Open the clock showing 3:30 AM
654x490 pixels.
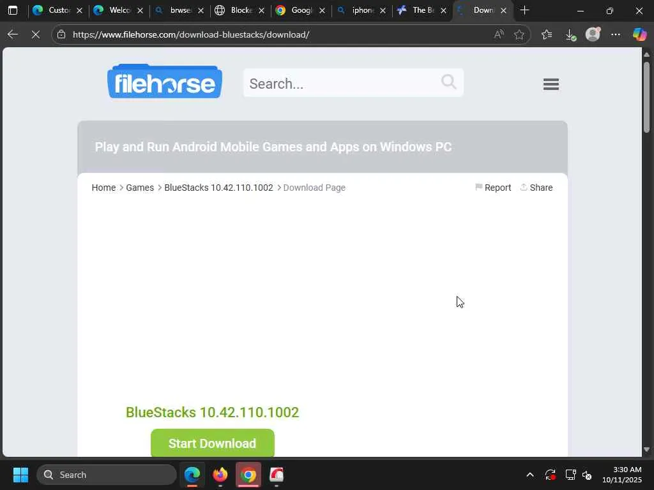point(621,475)
